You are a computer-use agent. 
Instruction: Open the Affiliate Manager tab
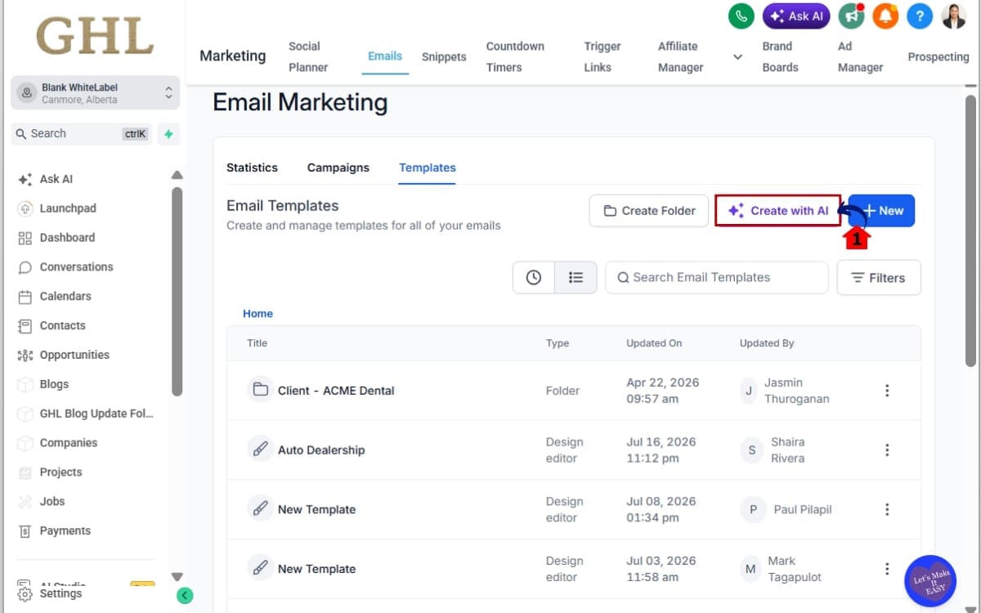[x=680, y=57]
